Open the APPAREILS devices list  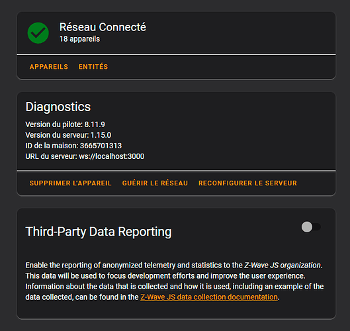coord(49,67)
